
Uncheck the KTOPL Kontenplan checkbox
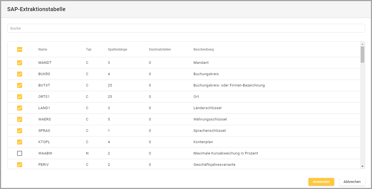coord(20,142)
